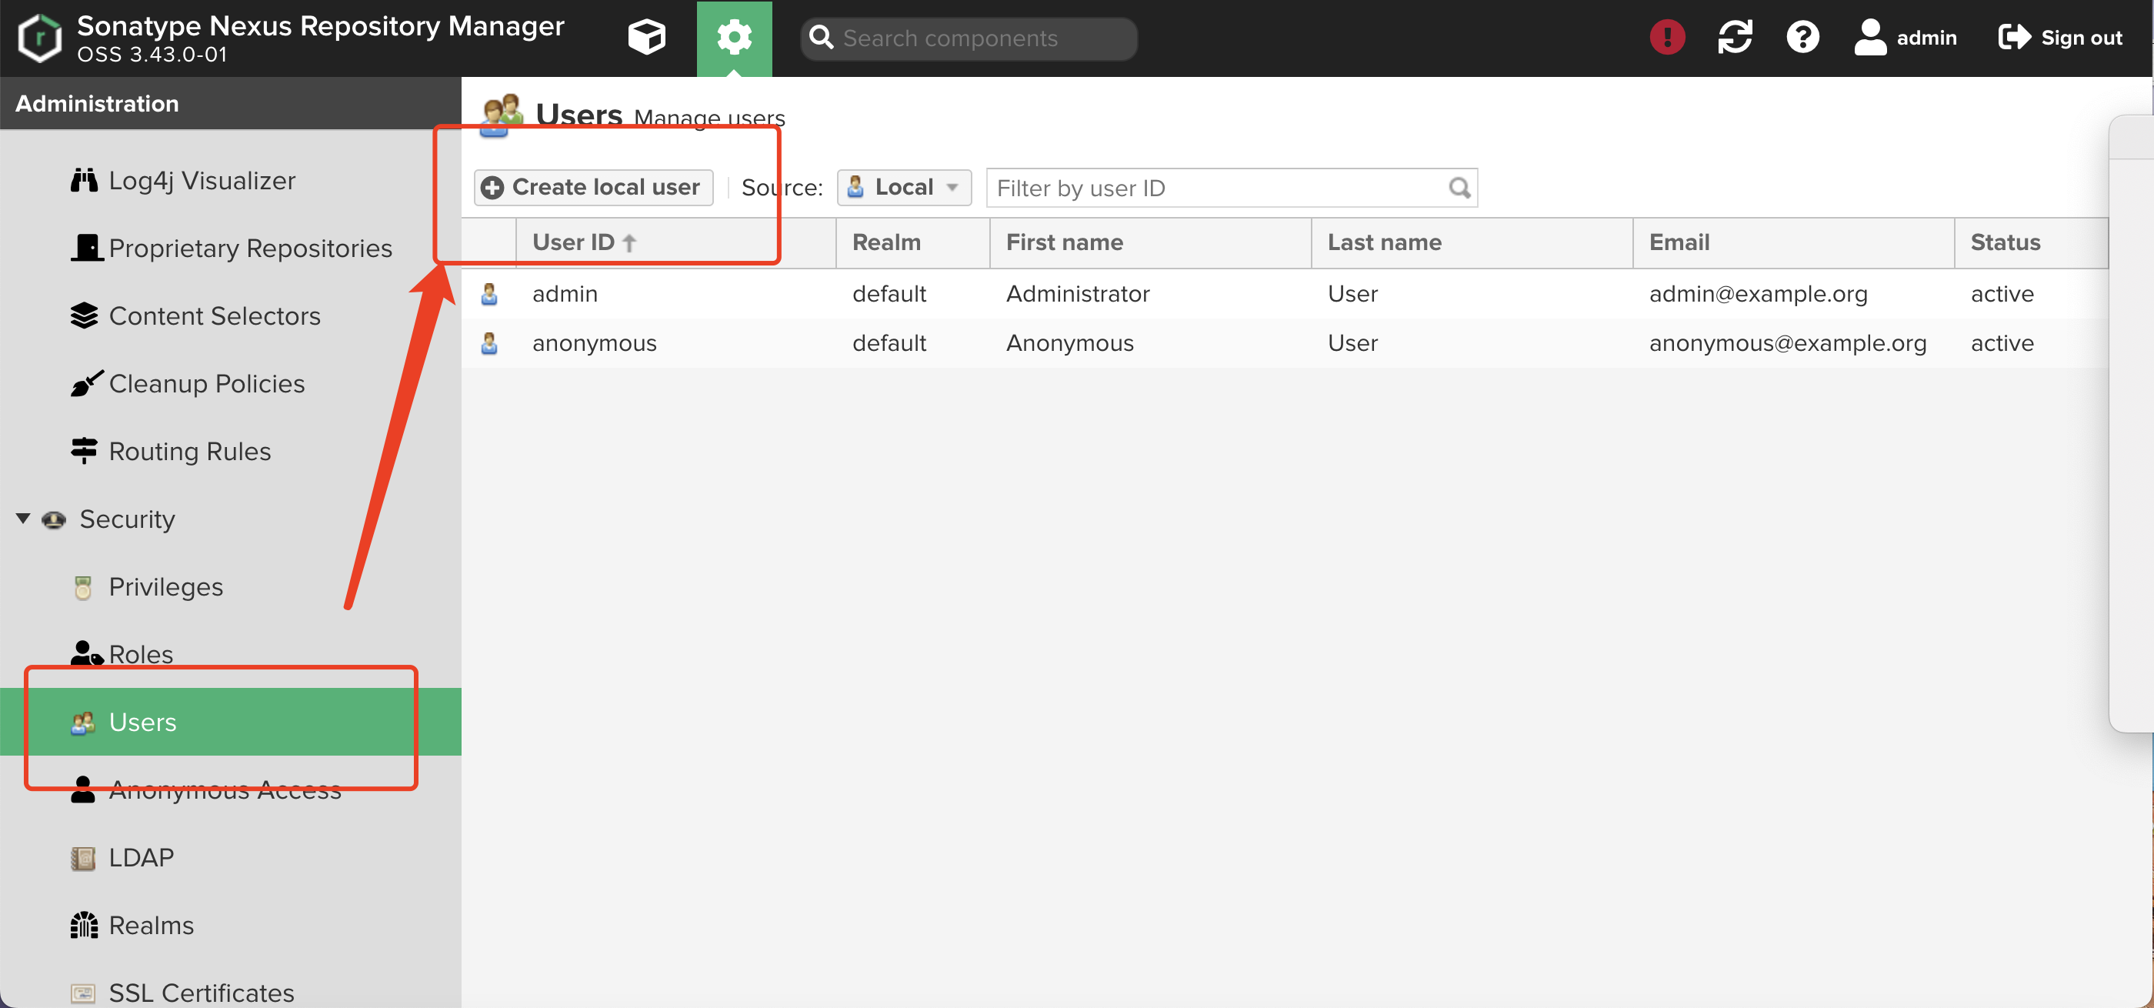The height and width of the screenshot is (1008, 2154).
Task: Open Realms settings
Action: tap(151, 925)
